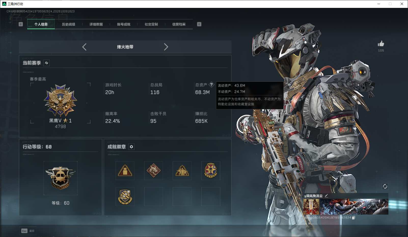Select the red dragon achievement badge
The width and height of the screenshot is (408, 237).
[x=154, y=171]
